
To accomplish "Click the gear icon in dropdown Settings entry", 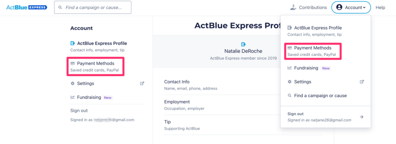I will point(290,82).
